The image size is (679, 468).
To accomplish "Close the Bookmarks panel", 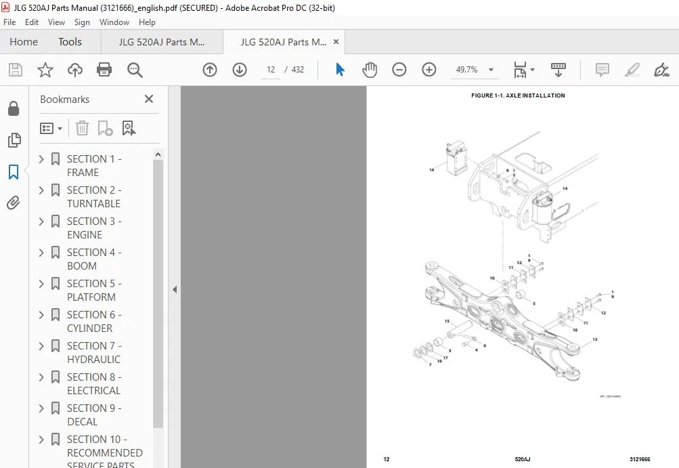I will [149, 99].
